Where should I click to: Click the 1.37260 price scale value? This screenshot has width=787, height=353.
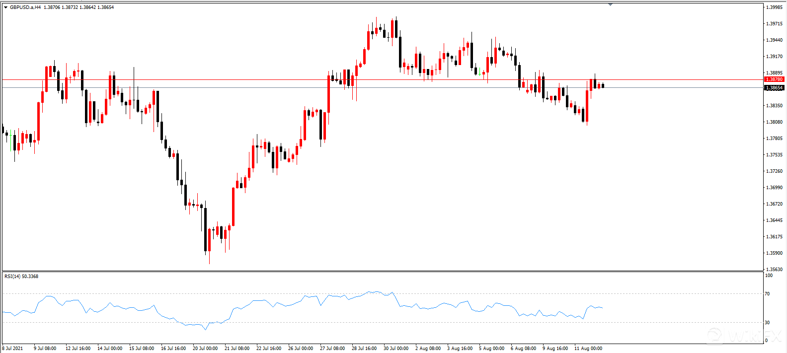(x=774, y=171)
